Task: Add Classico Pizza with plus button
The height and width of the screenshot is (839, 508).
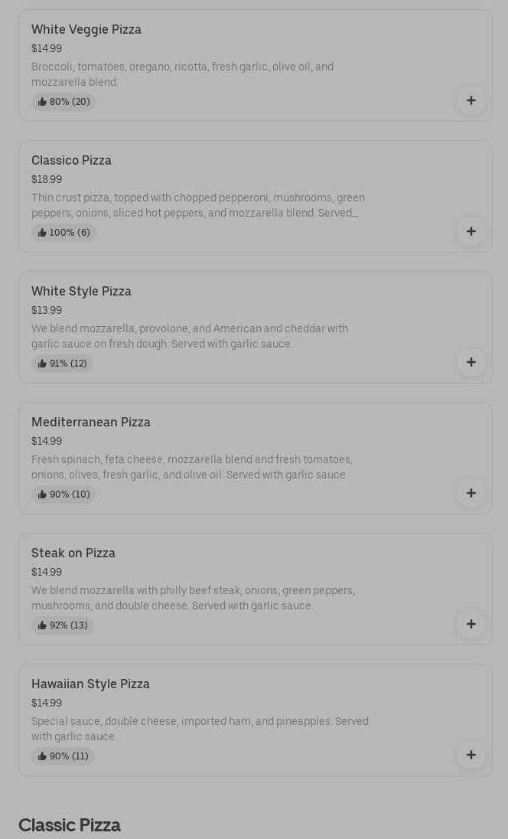Action: [x=471, y=232]
